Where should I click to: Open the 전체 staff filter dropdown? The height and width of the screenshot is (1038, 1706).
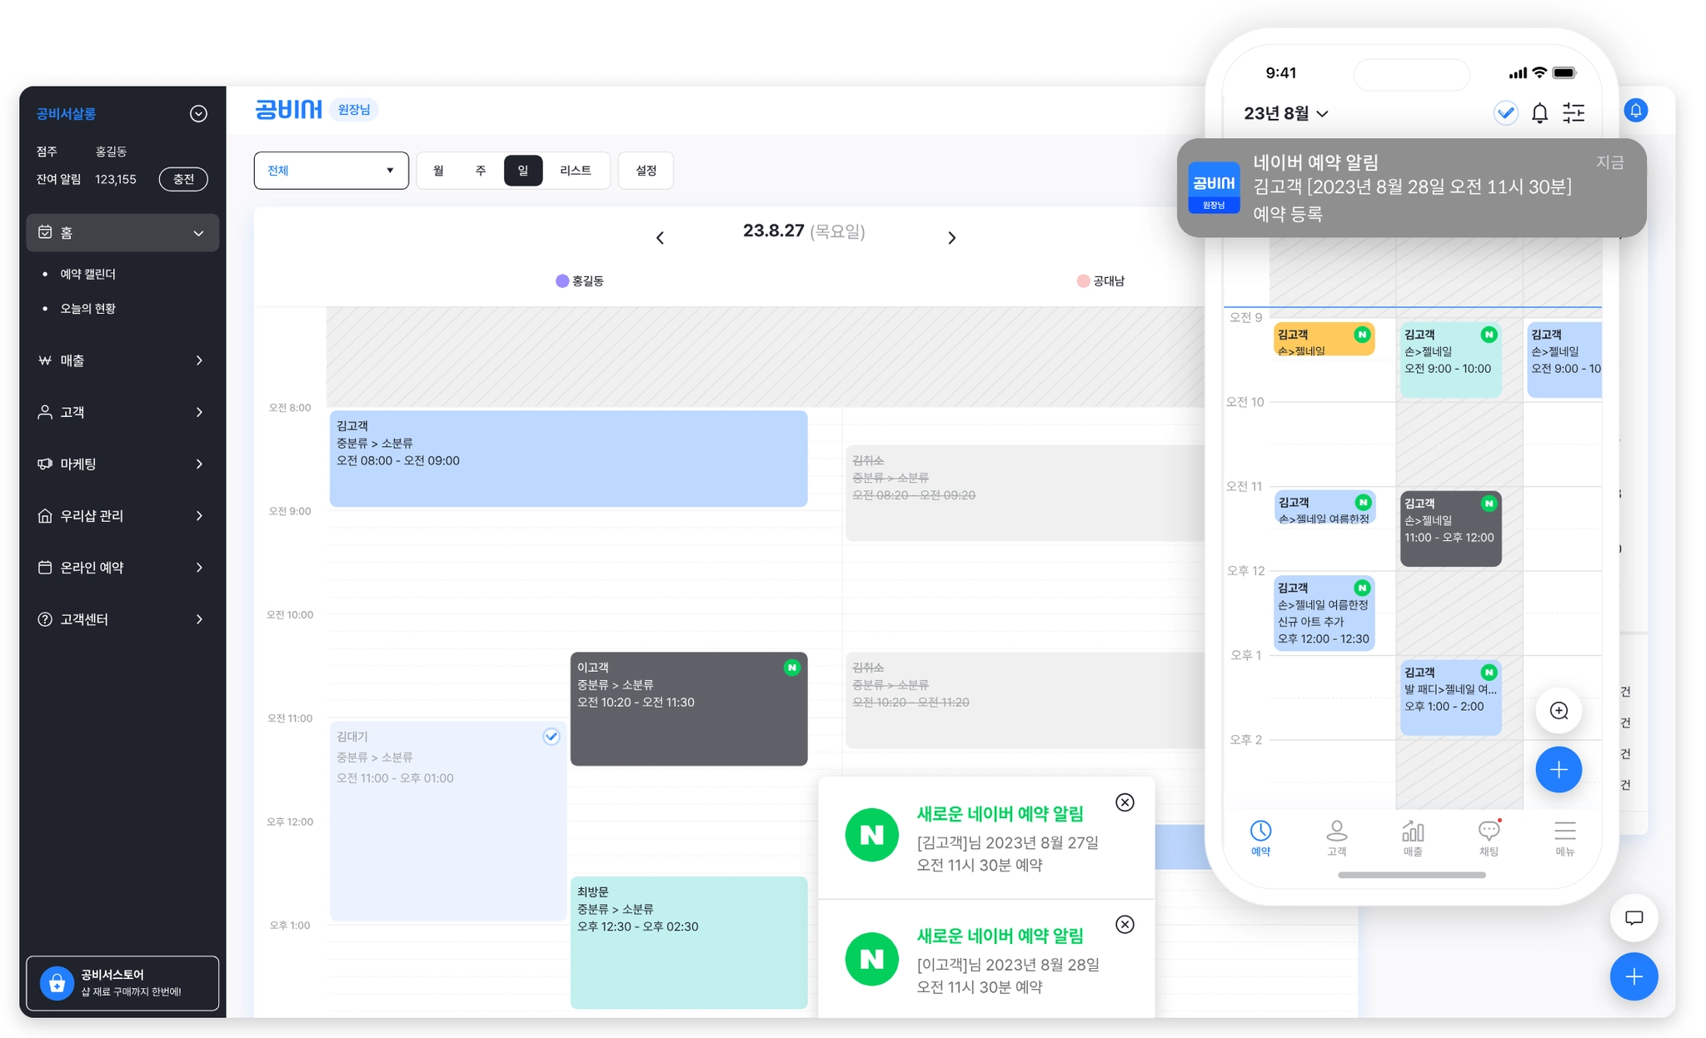tap(331, 171)
